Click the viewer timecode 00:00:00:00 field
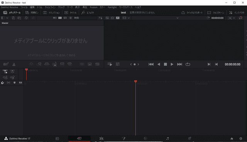This screenshot has width=247, height=142. (217, 18)
